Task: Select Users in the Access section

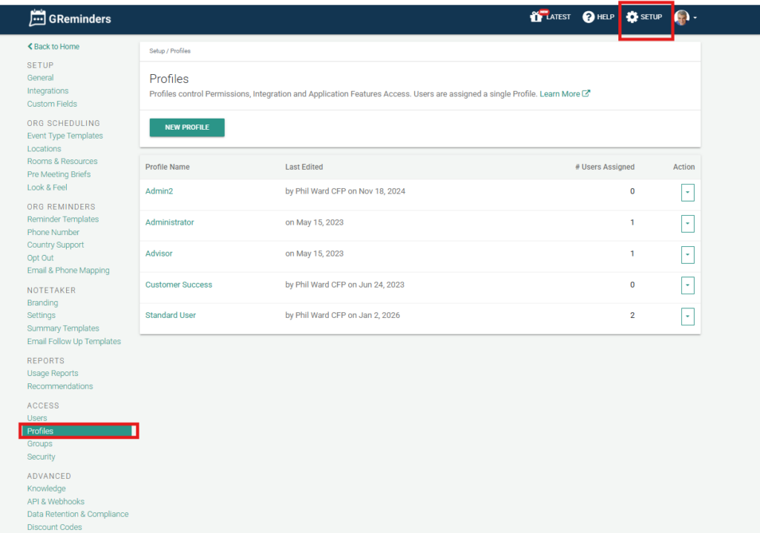Action: tap(37, 418)
